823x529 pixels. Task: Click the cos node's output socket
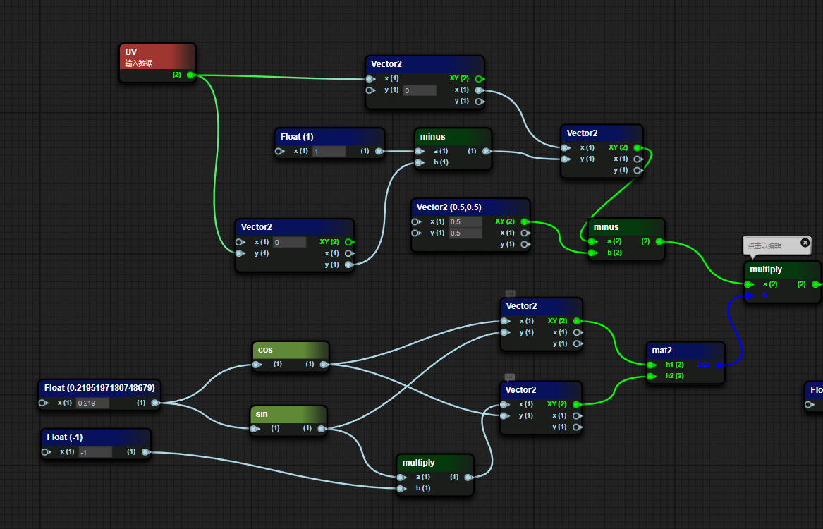pos(323,365)
